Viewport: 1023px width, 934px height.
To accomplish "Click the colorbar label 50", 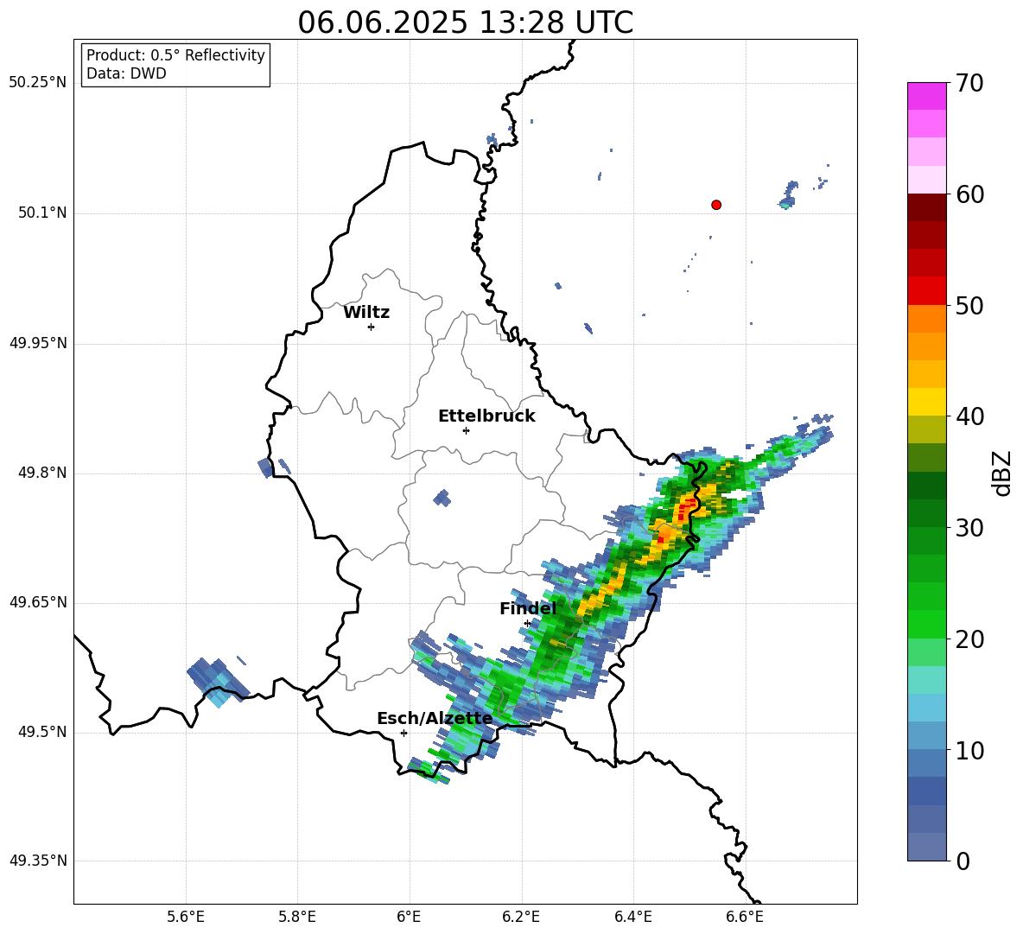I will click(x=969, y=305).
